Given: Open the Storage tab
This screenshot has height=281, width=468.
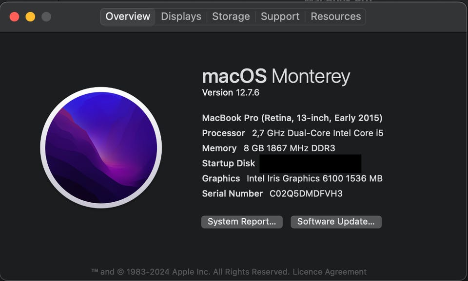Looking at the screenshot, I should point(231,17).
